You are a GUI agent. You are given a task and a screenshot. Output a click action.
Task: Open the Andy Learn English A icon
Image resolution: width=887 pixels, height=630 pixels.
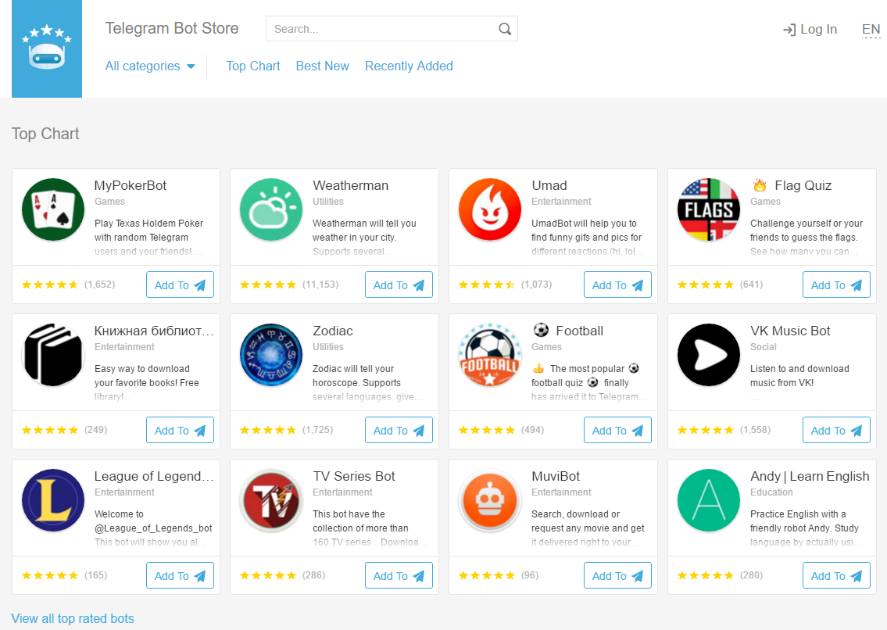click(x=709, y=500)
